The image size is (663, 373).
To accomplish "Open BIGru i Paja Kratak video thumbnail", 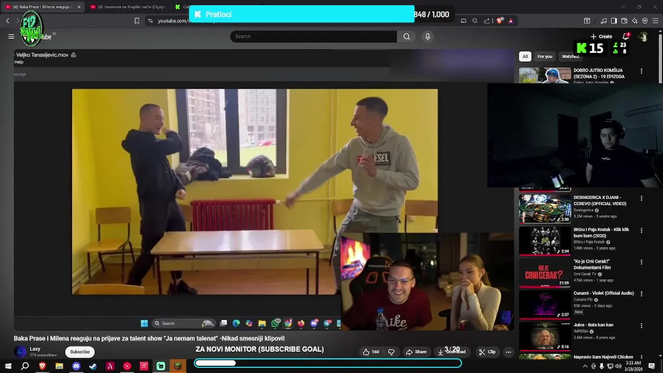I will pos(545,240).
